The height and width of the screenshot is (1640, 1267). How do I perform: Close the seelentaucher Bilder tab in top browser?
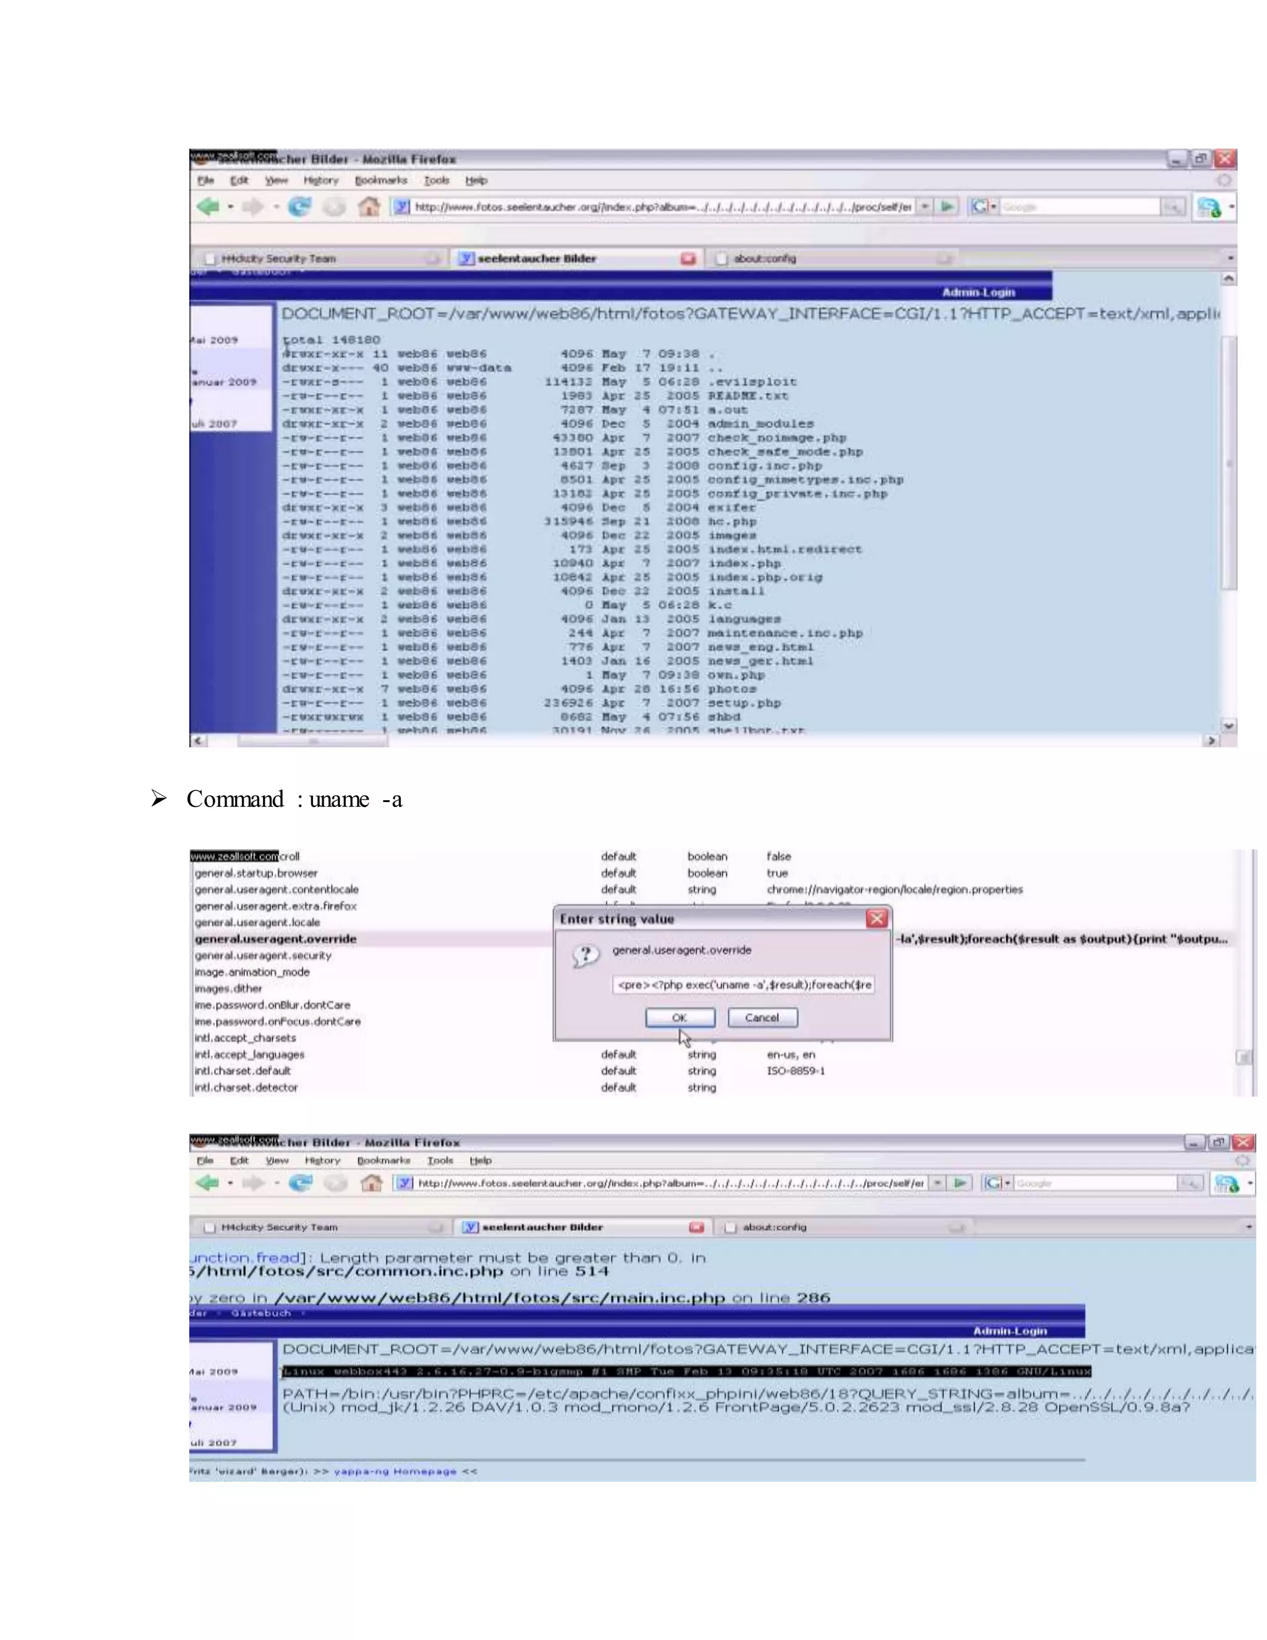[x=687, y=258]
